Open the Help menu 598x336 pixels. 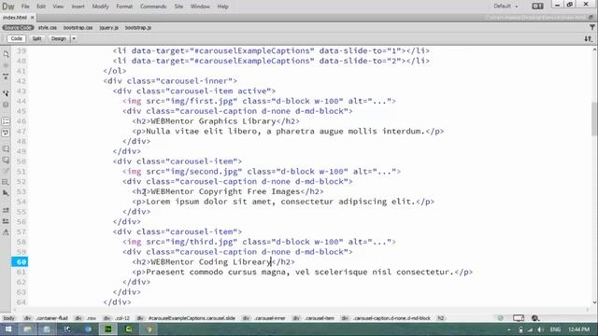pyautogui.click(x=222, y=7)
